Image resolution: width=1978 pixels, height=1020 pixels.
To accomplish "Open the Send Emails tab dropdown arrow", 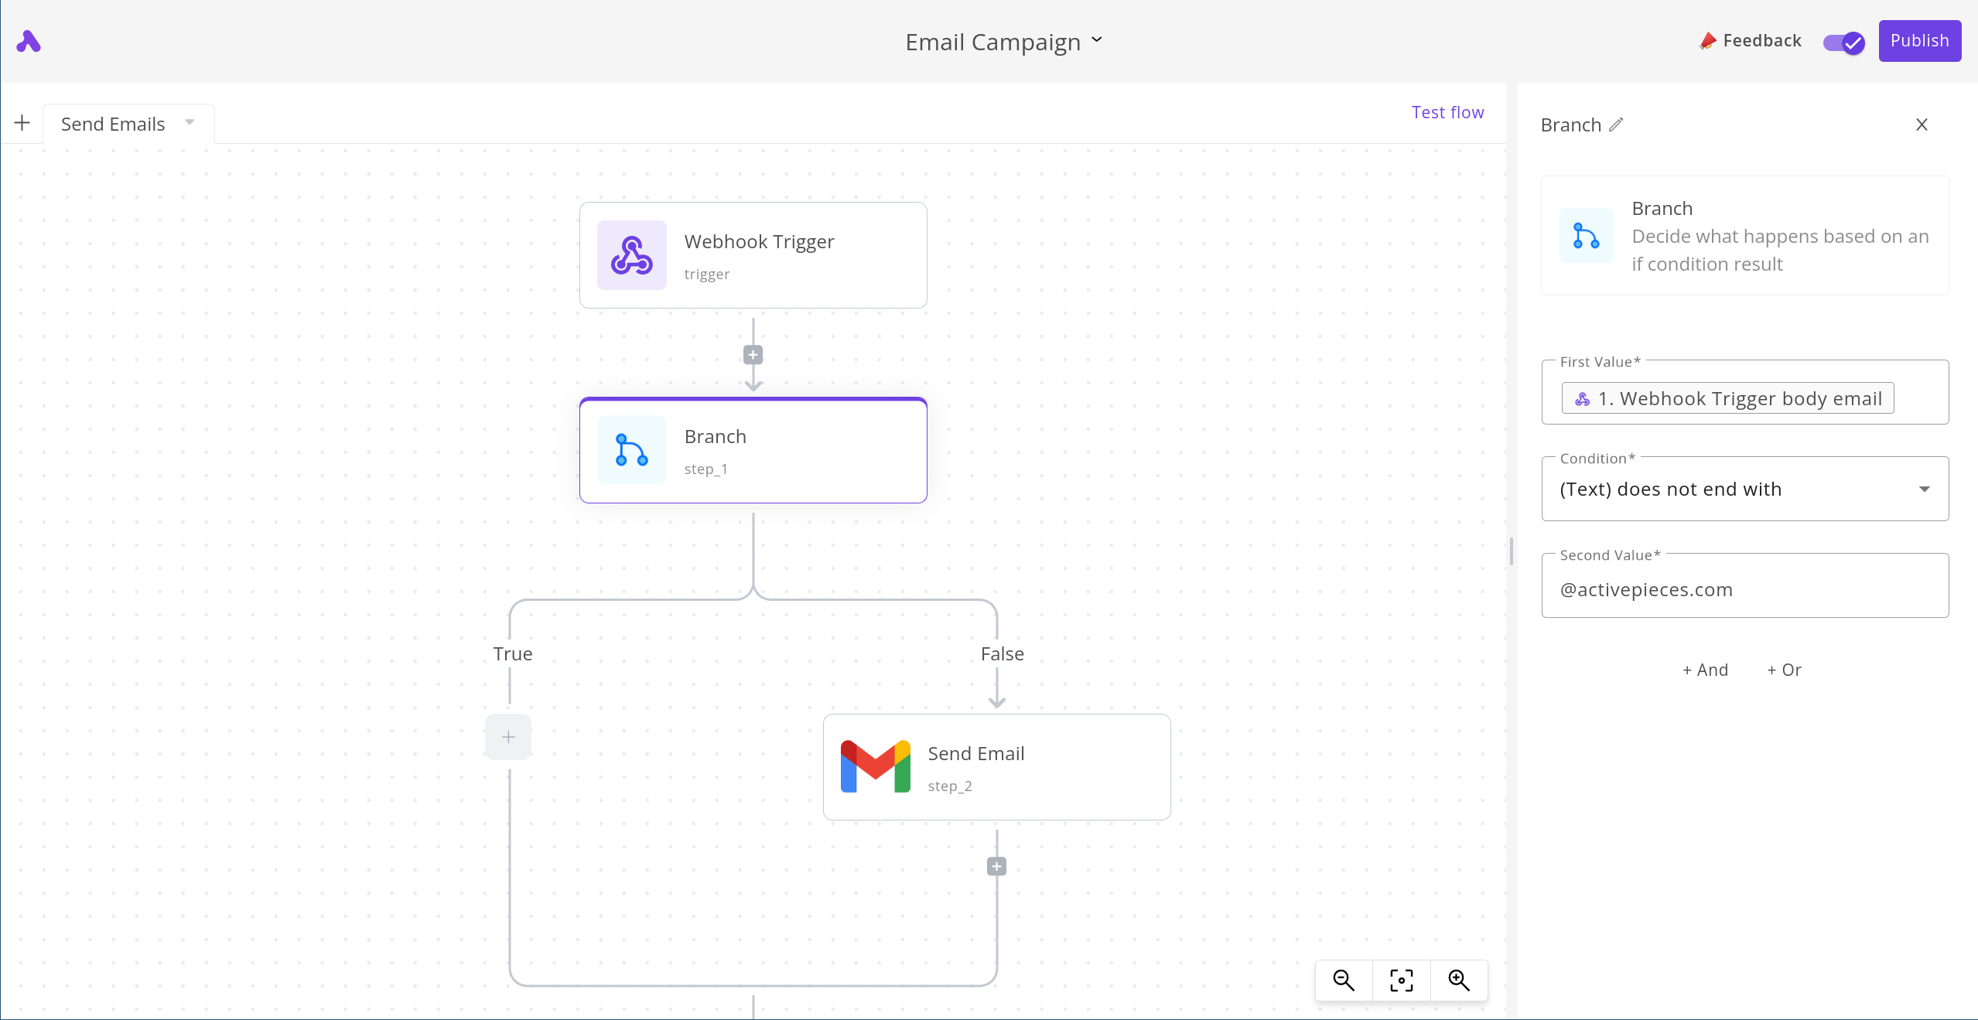I will pyautogui.click(x=190, y=122).
